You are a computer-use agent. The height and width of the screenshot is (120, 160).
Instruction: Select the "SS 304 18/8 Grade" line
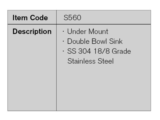(x=99, y=51)
